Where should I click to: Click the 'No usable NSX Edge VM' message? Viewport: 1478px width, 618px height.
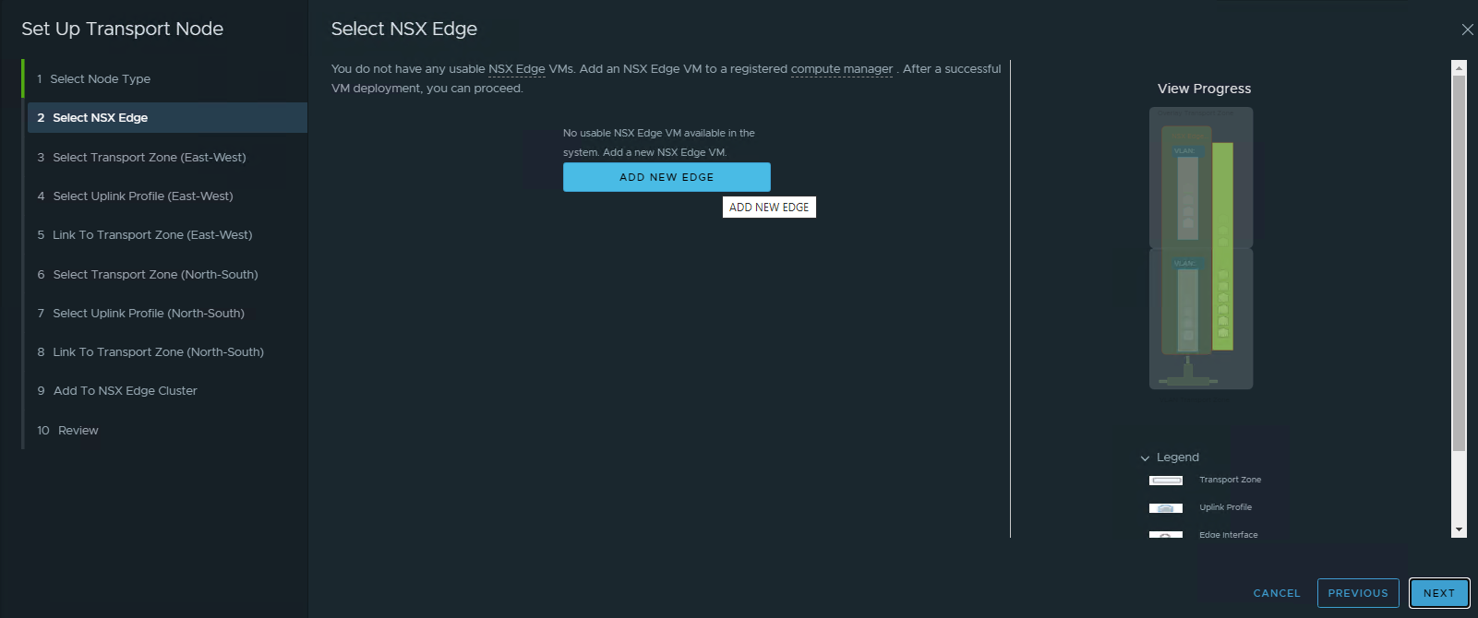tap(659, 143)
